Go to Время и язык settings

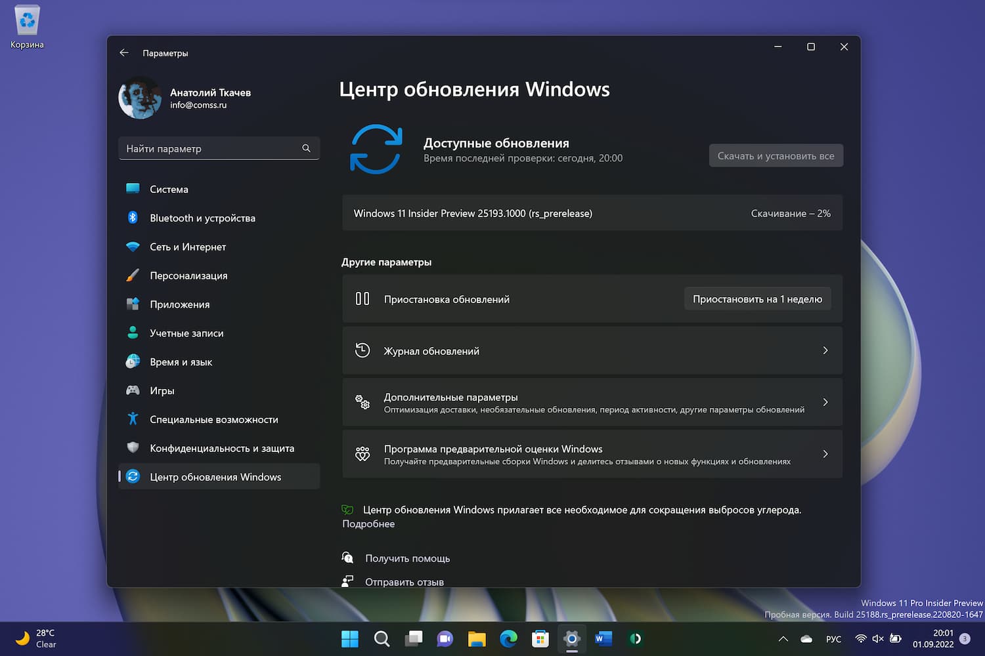pyautogui.click(x=219, y=361)
